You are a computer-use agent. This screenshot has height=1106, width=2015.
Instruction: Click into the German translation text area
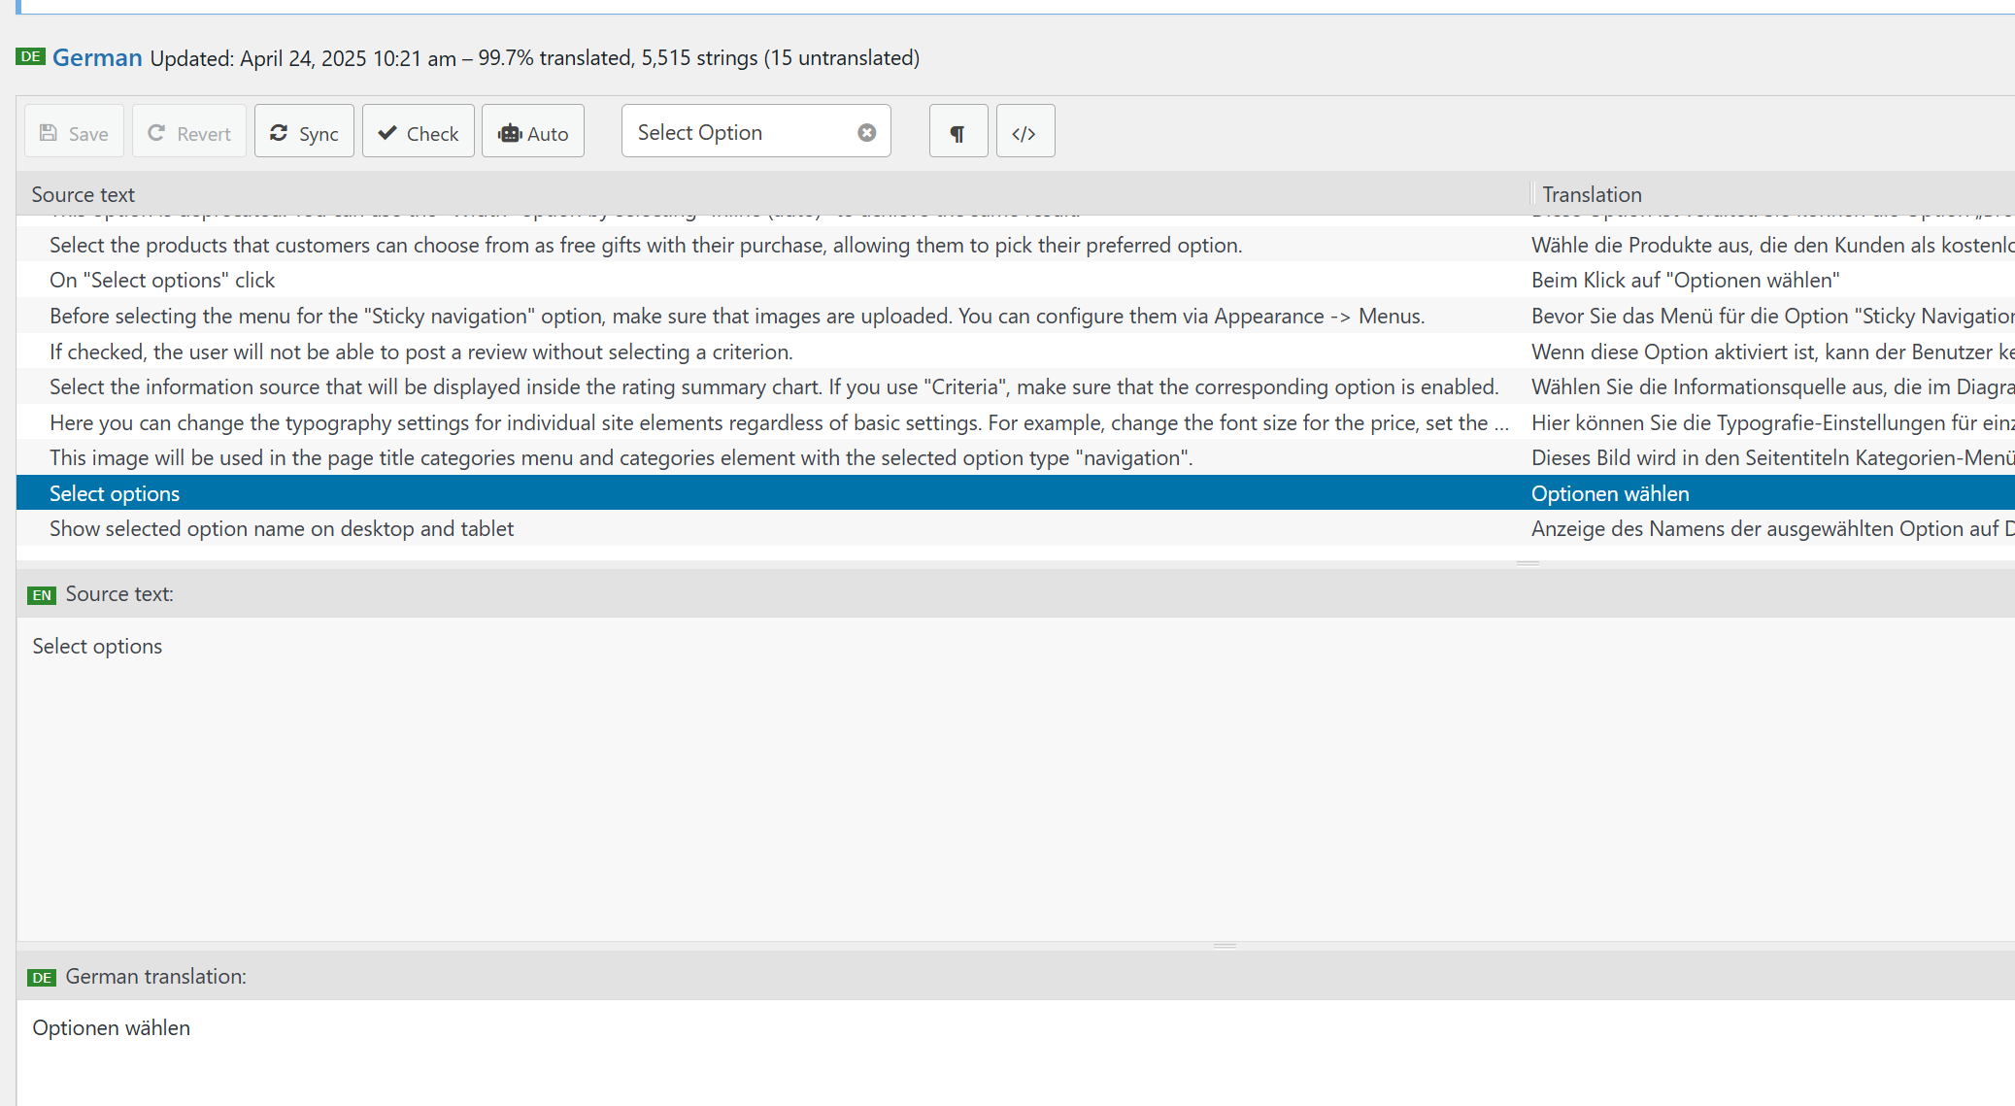(x=1016, y=1053)
